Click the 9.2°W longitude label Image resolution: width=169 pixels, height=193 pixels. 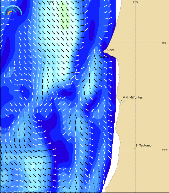point(51,2)
